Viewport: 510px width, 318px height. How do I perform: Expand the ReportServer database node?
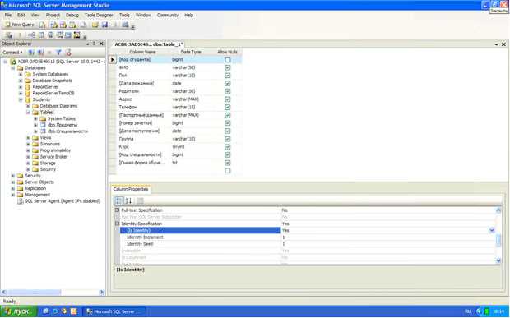(21, 87)
